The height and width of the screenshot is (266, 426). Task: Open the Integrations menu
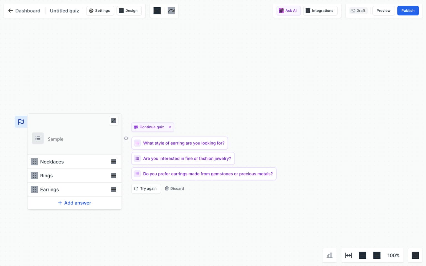point(320,11)
